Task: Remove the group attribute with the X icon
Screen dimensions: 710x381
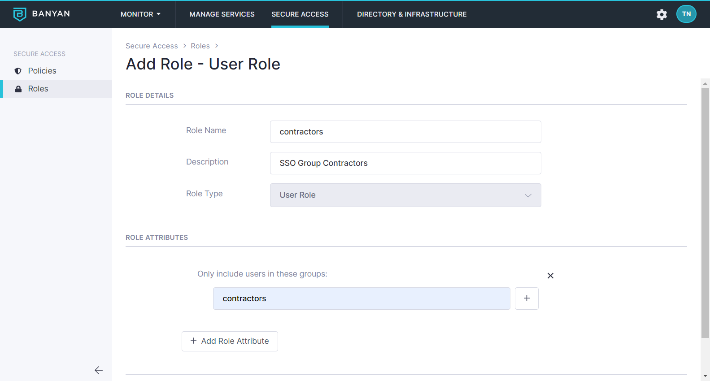Action: [550, 276]
